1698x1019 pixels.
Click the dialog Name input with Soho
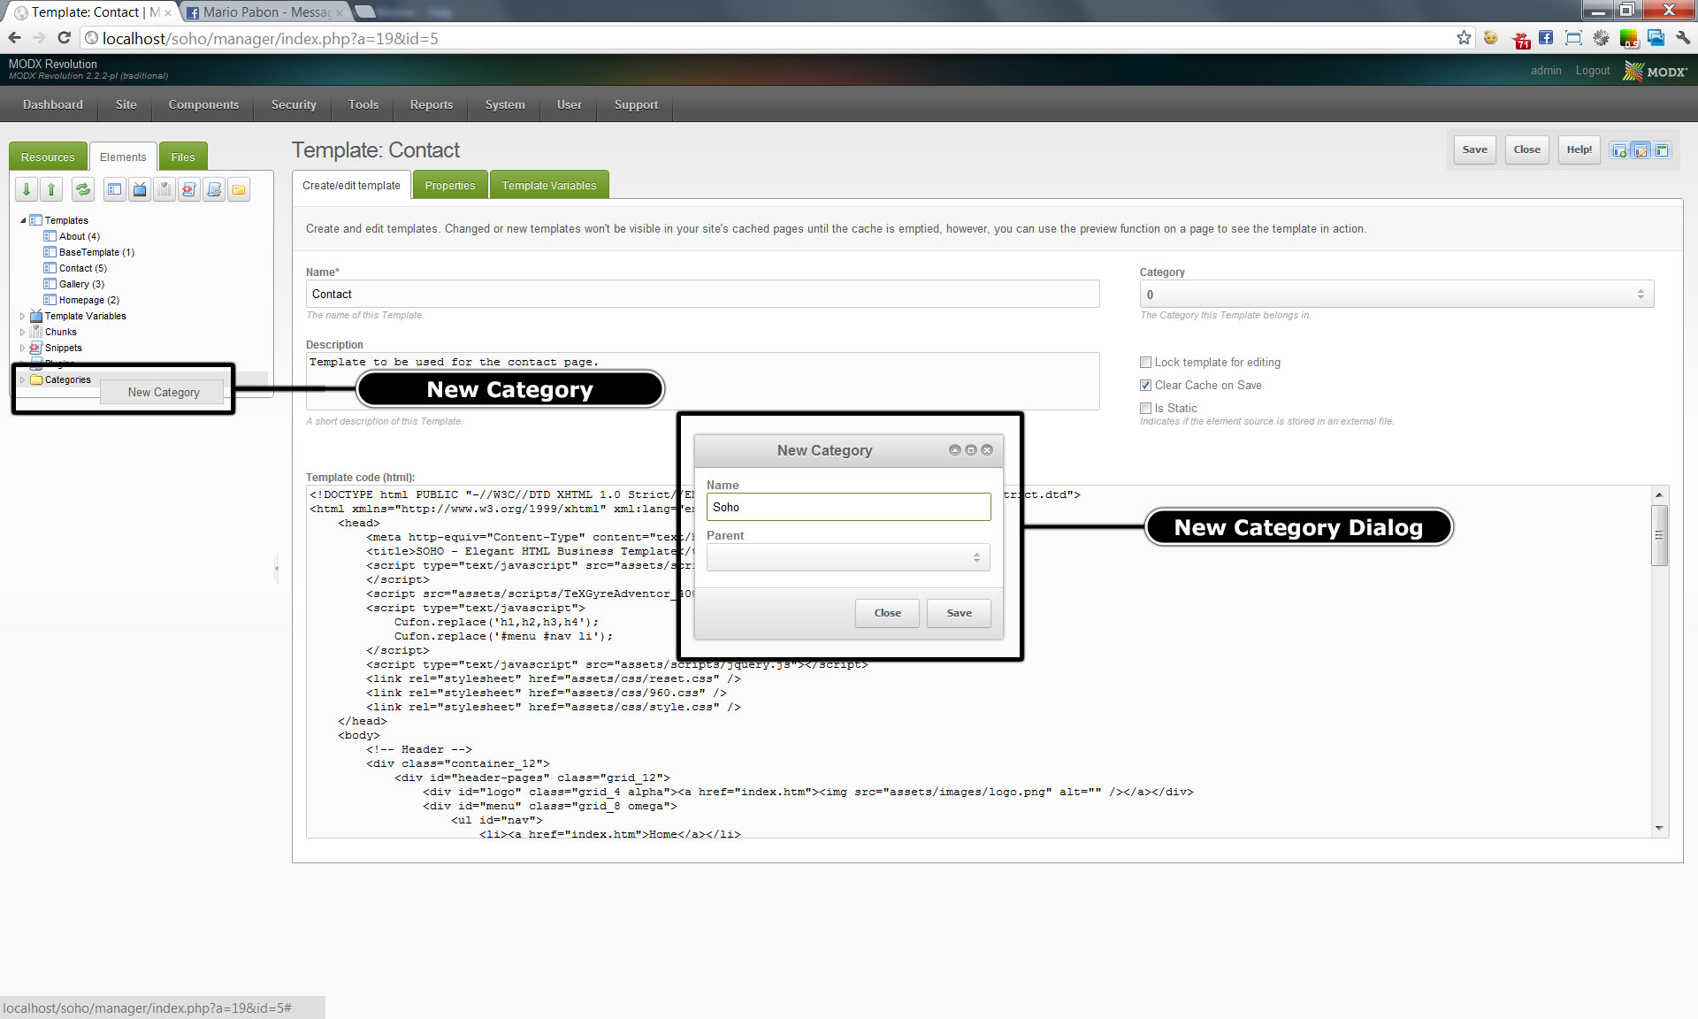(x=848, y=507)
